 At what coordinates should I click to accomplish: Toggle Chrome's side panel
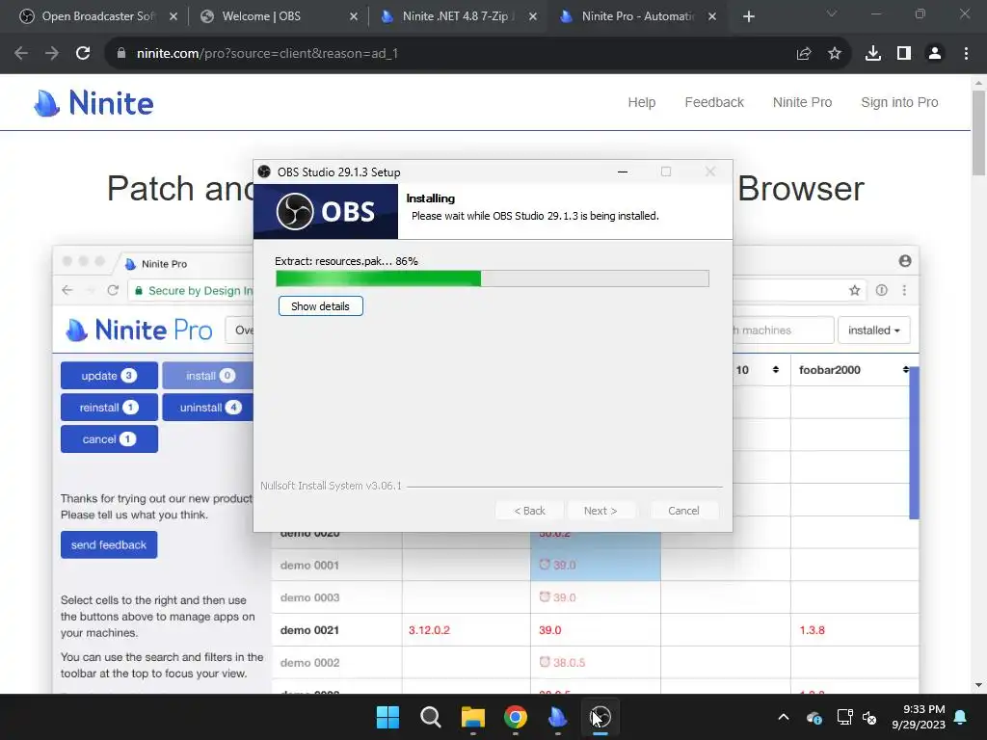tap(904, 54)
